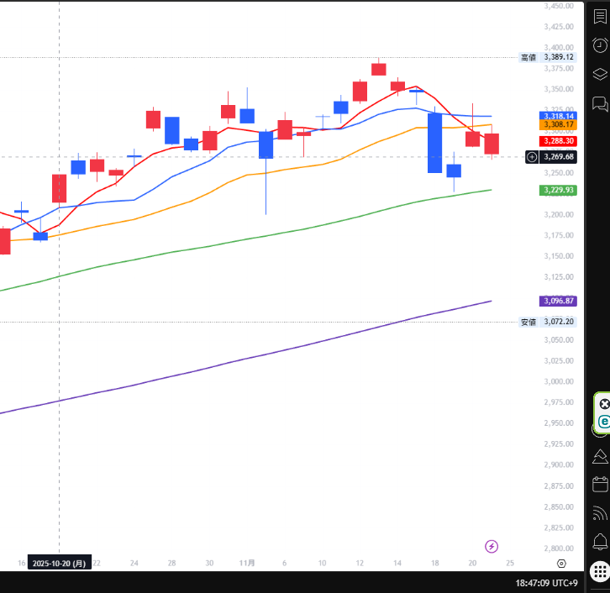
Task: Click the 18:47:09 UTC+9 timezone selector
Action: (x=547, y=582)
